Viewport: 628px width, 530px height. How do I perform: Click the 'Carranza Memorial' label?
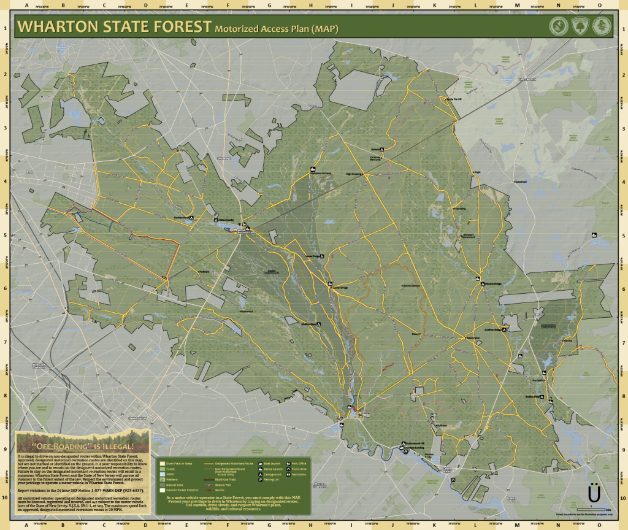click(375, 158)
